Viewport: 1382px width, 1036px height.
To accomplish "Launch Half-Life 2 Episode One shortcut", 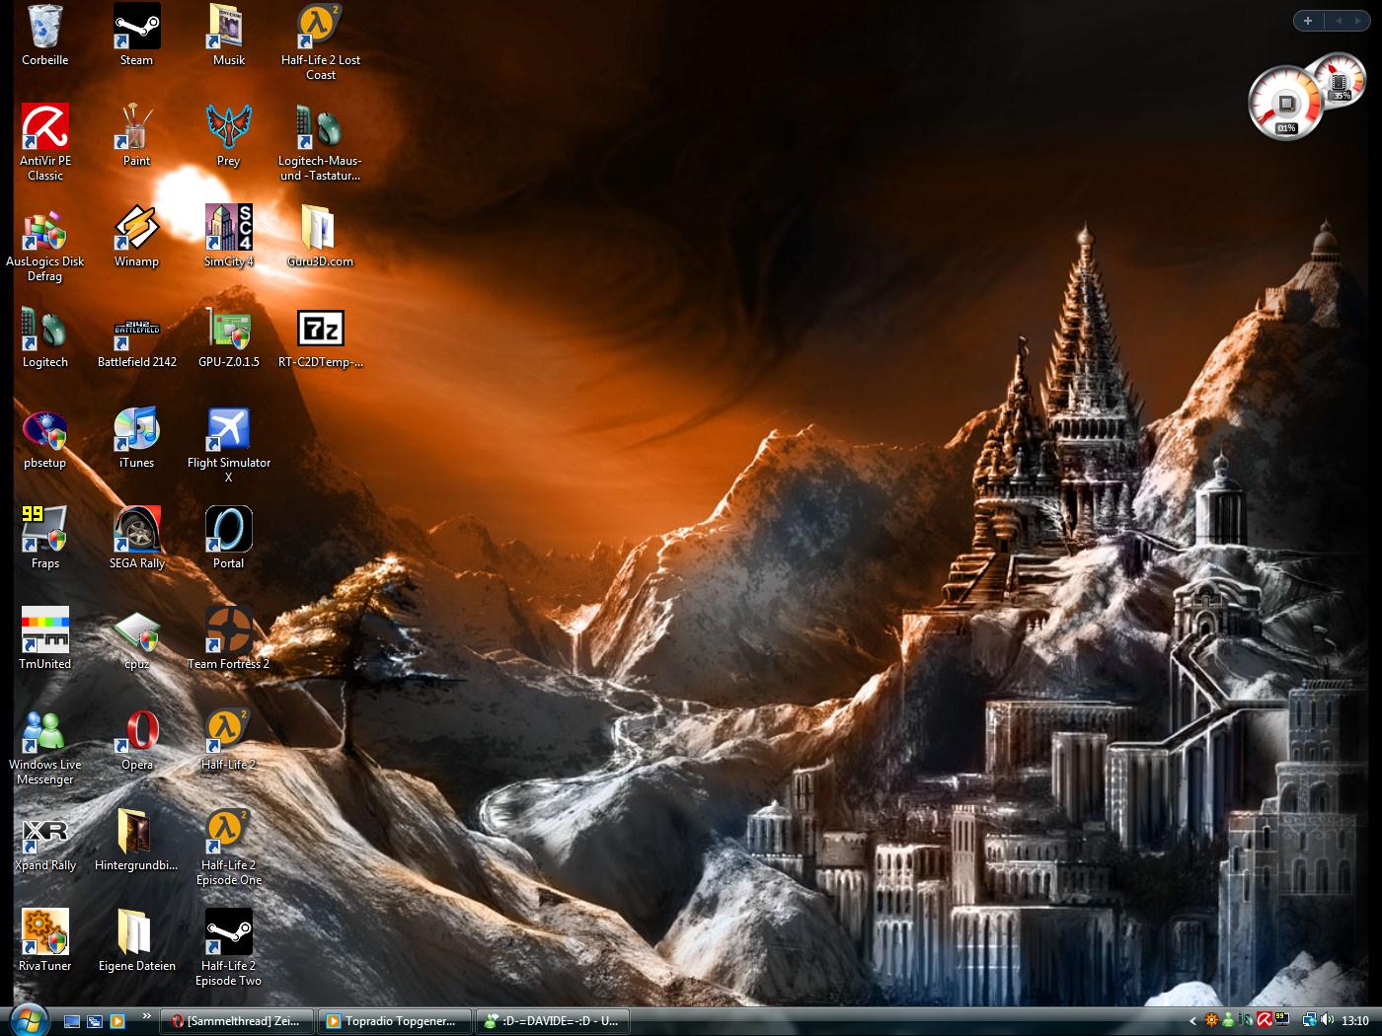I will click(228, 848).
